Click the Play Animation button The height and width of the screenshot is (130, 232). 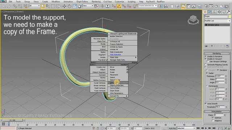[x=206, y=129]
